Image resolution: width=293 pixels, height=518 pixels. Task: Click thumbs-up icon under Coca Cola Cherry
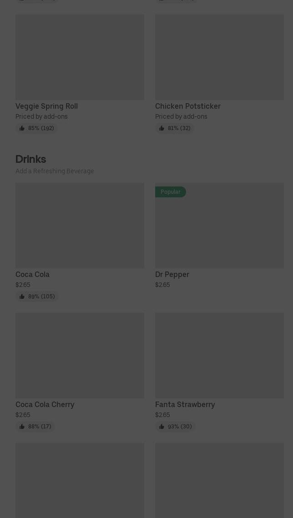pos(22,427)
